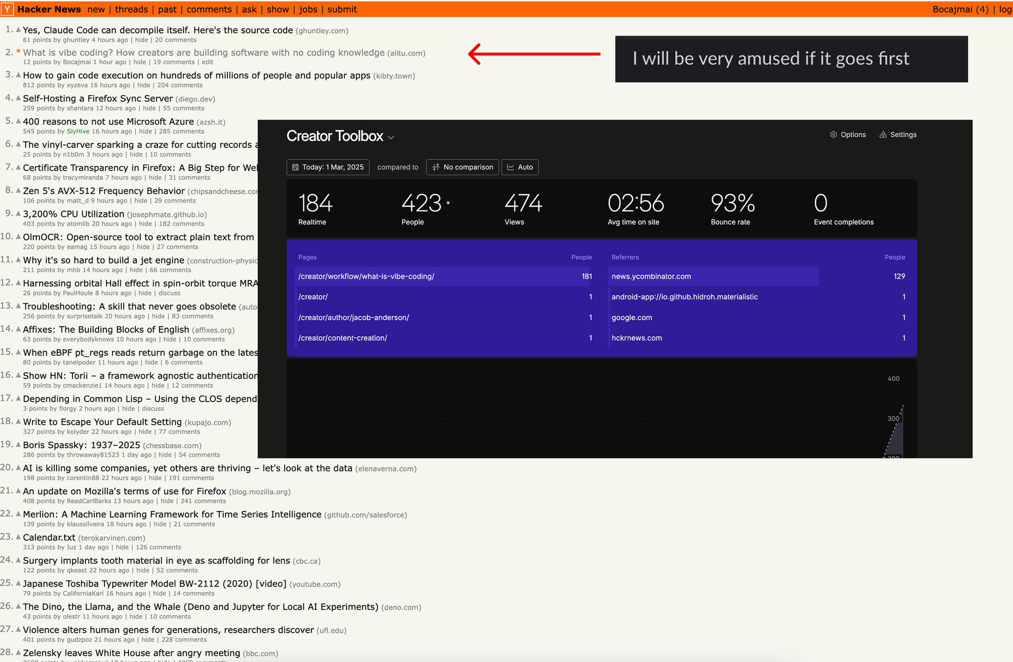
Task: Upvote Japanese Toshiba Typewriter video story
Action: tap(18, 583)
